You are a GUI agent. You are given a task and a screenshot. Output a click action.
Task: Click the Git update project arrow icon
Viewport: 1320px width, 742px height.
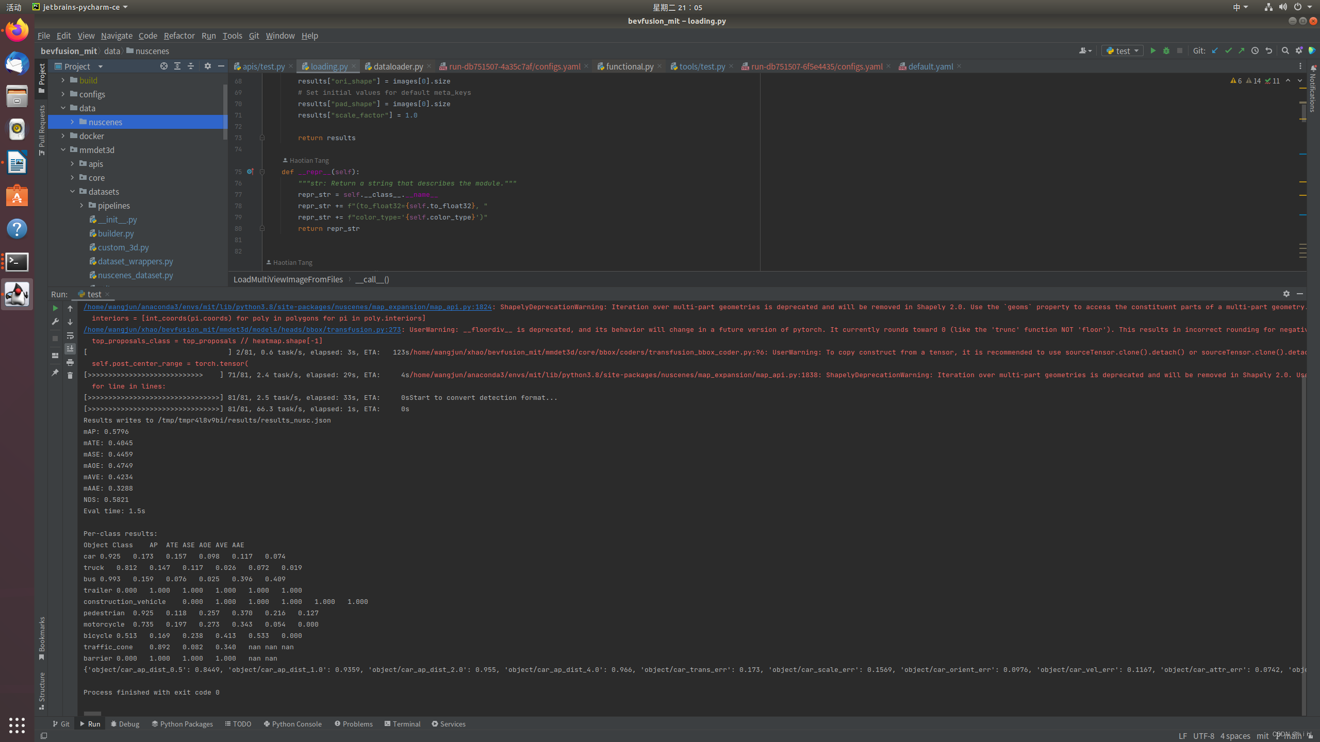tap(1215, 50)
